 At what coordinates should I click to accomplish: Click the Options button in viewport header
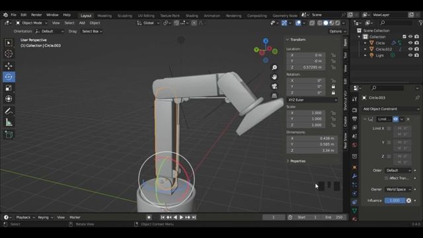337,31
